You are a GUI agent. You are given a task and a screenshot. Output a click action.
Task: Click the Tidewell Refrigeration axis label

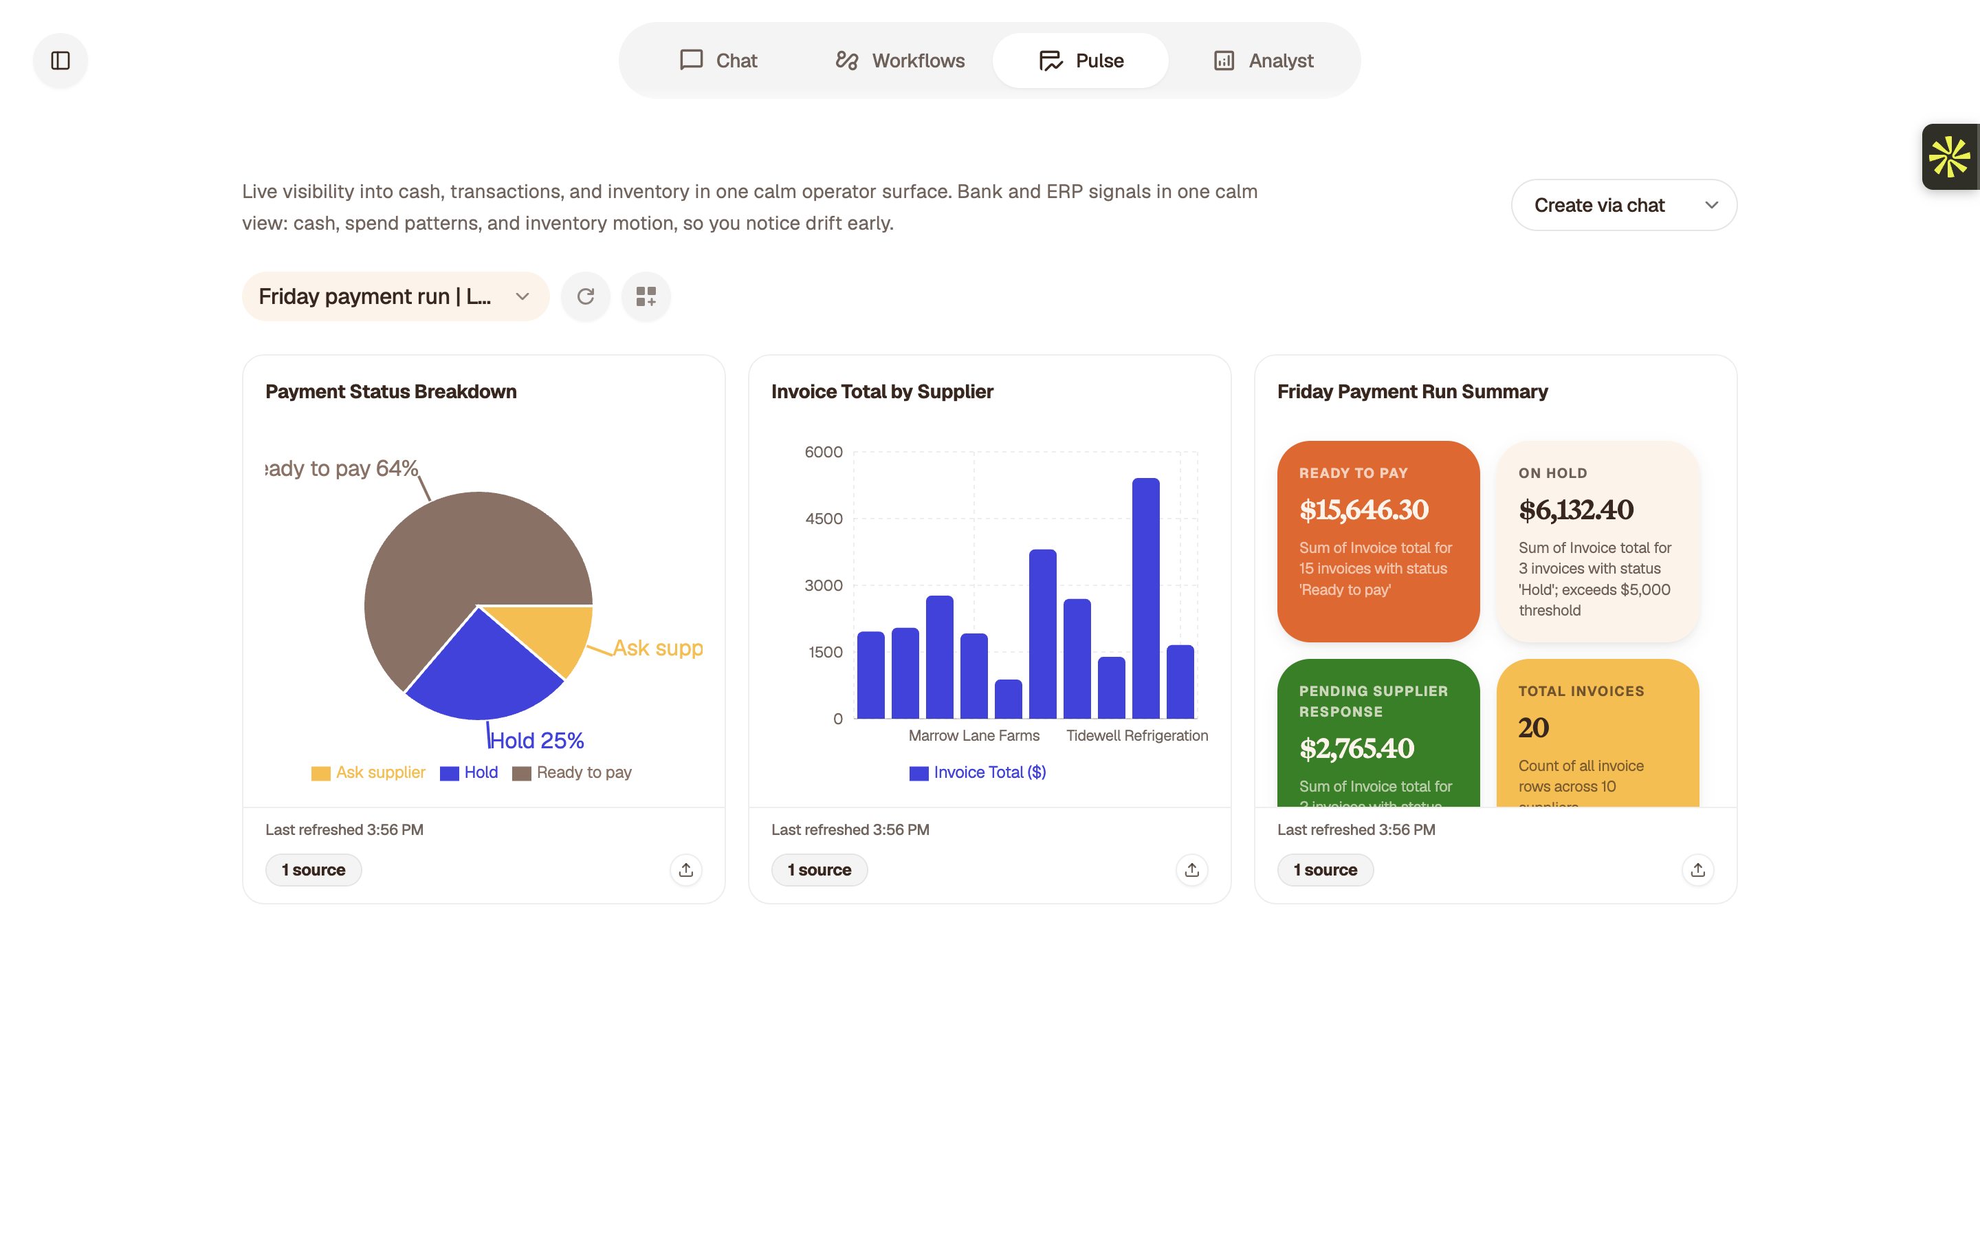[x=1137, y=736]
